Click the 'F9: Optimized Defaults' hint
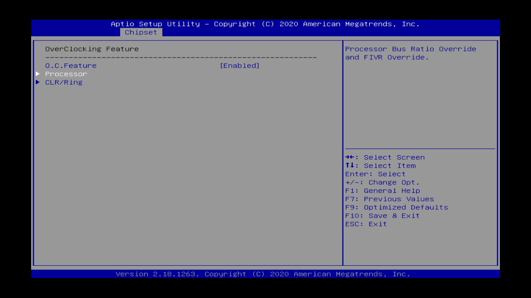The height and width of the screenshot is (298, 531). pyautogui.click(x=397, y=207)
